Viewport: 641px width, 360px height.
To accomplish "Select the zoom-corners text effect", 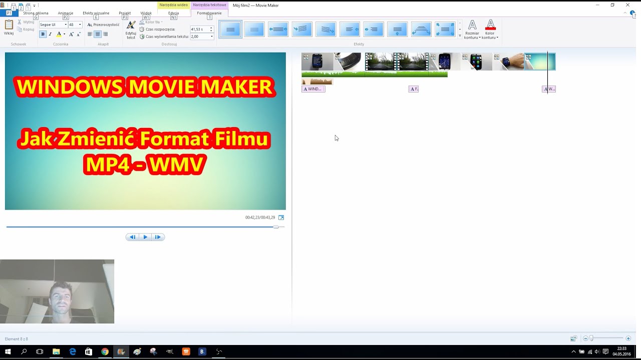I will tap(445, 29).
